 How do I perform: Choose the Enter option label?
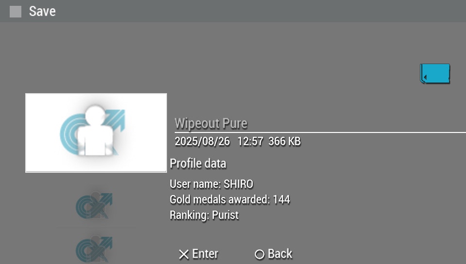click(205, 254)
